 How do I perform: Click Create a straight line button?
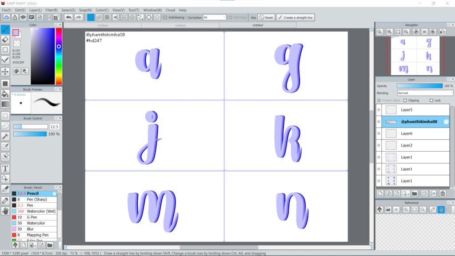295,17
